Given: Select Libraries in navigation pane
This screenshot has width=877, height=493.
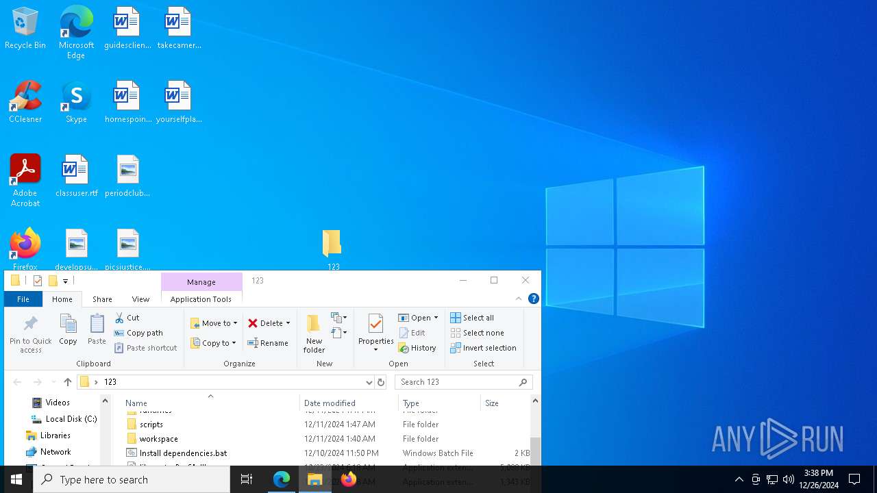Looking at the screenshot, I should pos(48,435).
